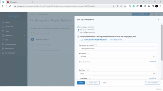
Task: Collapse the sidebar with the arrow
Action: pos(14,81)
